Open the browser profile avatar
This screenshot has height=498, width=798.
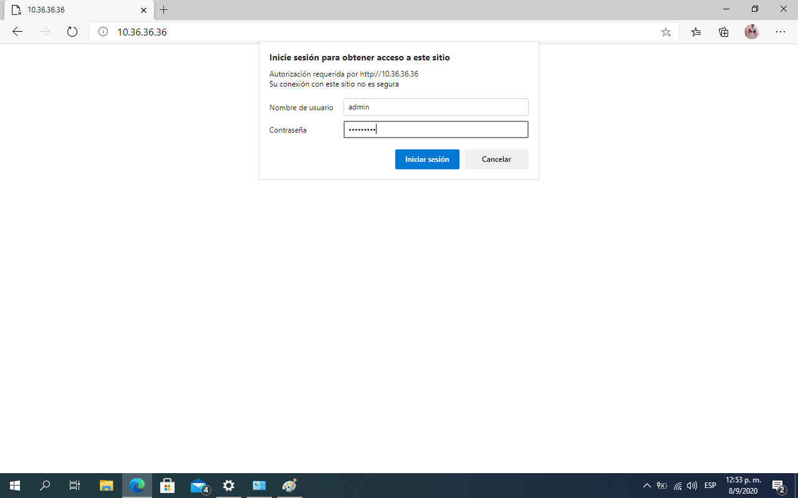pos(752,32)
